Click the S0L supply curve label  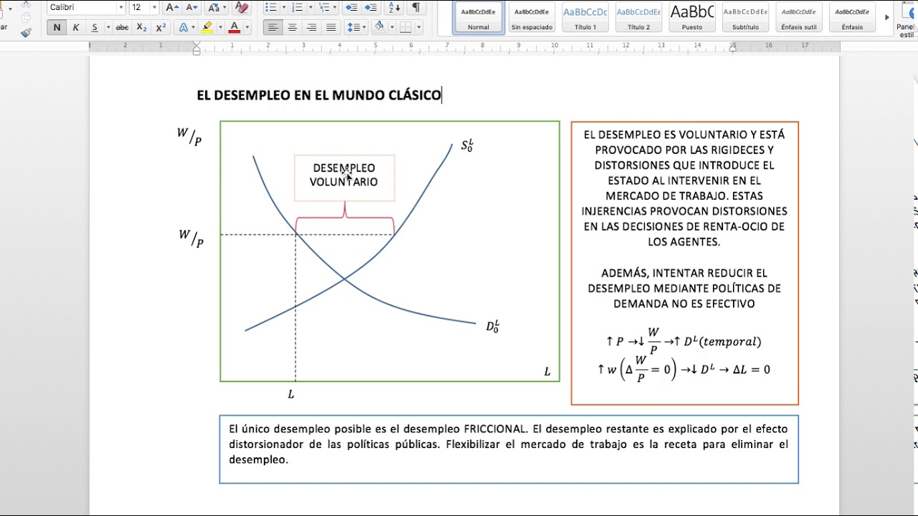pyautogui.click(x=467, y=146)
